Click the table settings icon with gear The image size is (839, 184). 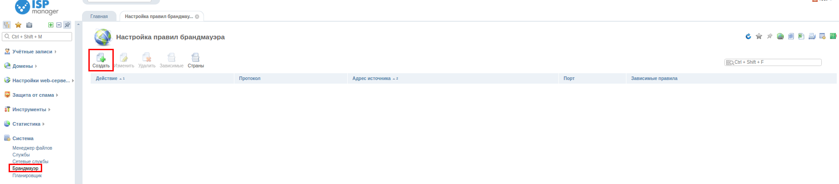point(822,36)
